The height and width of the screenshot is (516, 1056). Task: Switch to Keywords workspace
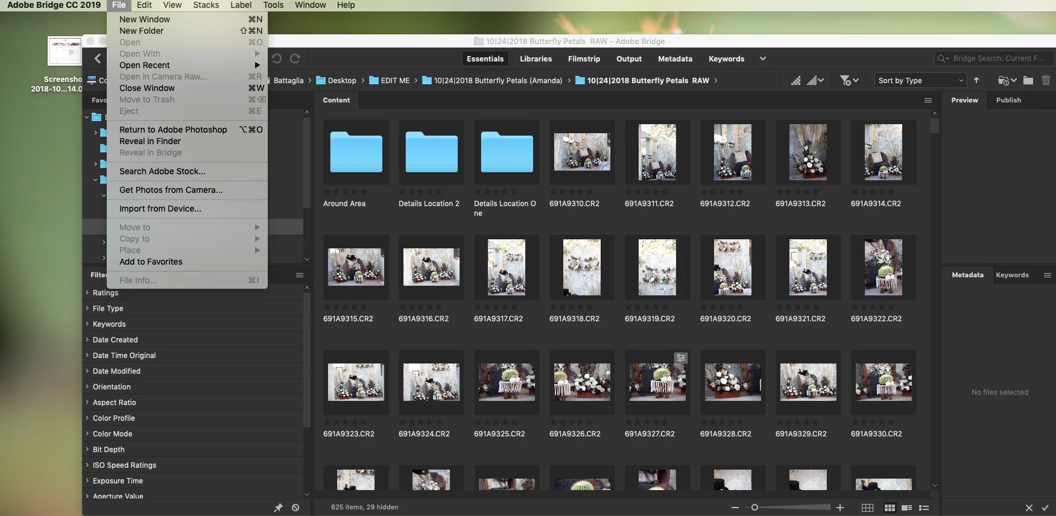pos(726,58)
